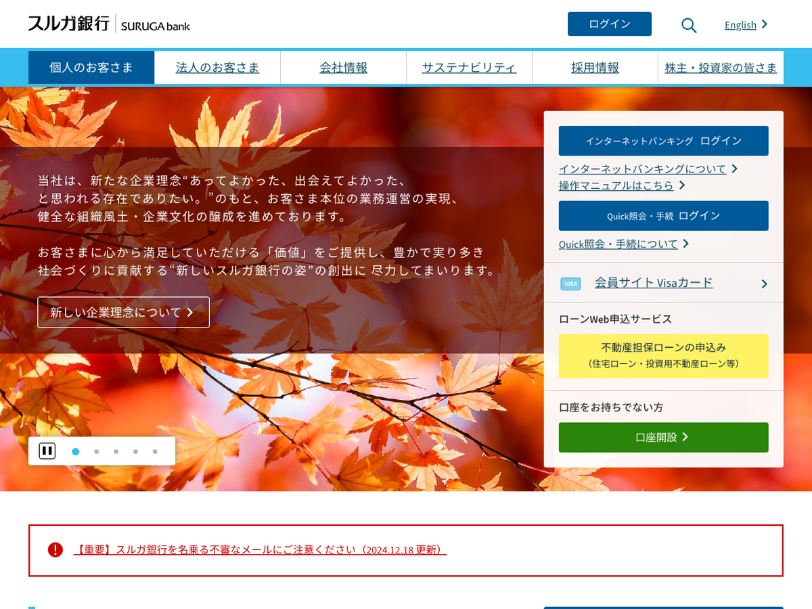Click chevron in 会員サイト Visaカード row

tap(764, 284)
